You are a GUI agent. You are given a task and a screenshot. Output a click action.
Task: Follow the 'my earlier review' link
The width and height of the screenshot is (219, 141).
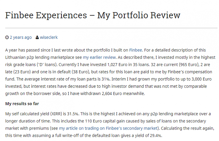[99, 57]
